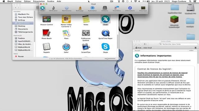Open Aide menu in menu bar
Viewport: 199px width, 111px height.
[59, 1]
